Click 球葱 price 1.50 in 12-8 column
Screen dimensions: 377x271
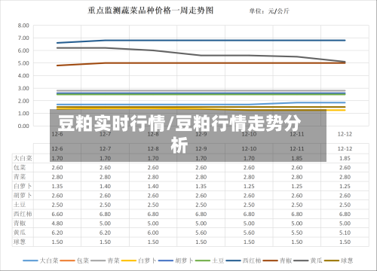coord(153,242)
